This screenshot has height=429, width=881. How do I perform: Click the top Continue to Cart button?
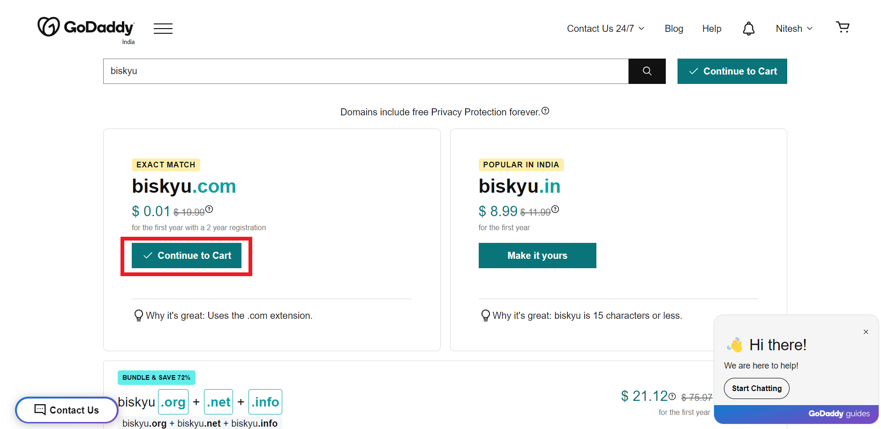tap(732, 71)
